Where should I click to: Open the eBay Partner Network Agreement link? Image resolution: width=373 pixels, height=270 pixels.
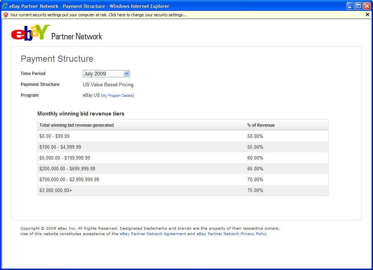[153, 234]
